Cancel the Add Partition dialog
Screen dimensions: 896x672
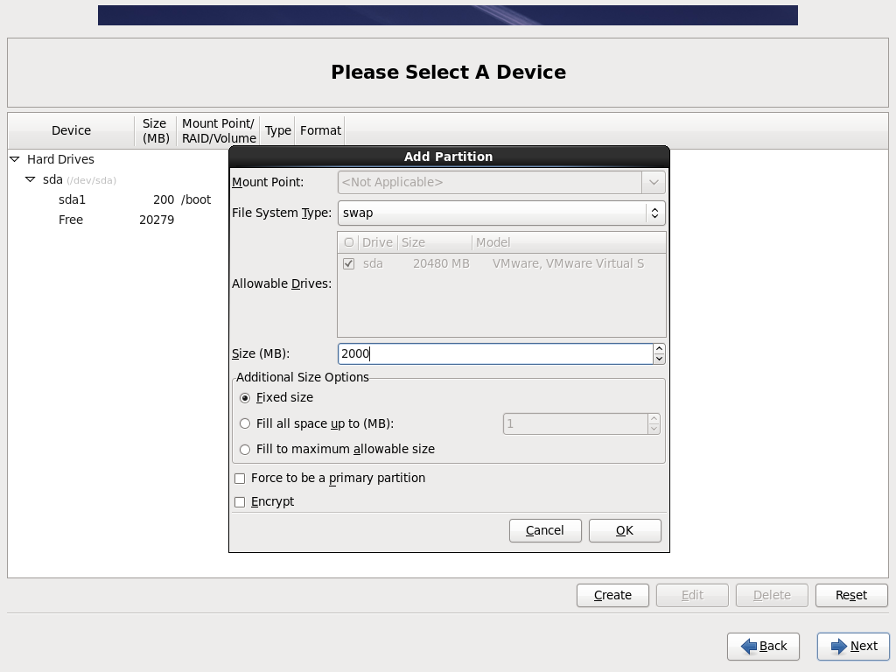[545, 530]
